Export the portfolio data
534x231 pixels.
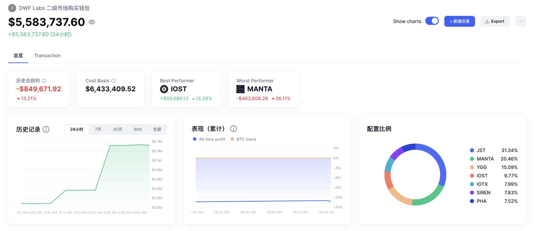[495, 21]
